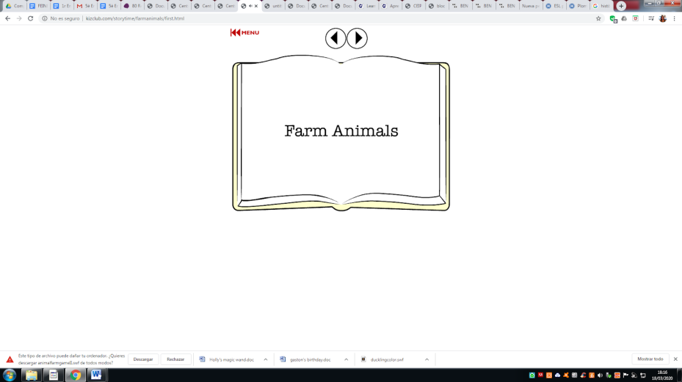Viewport: 682px width, 382px height.
Task: Expand options for gaston's birthday.doc
Action: (x=346, y=359)
